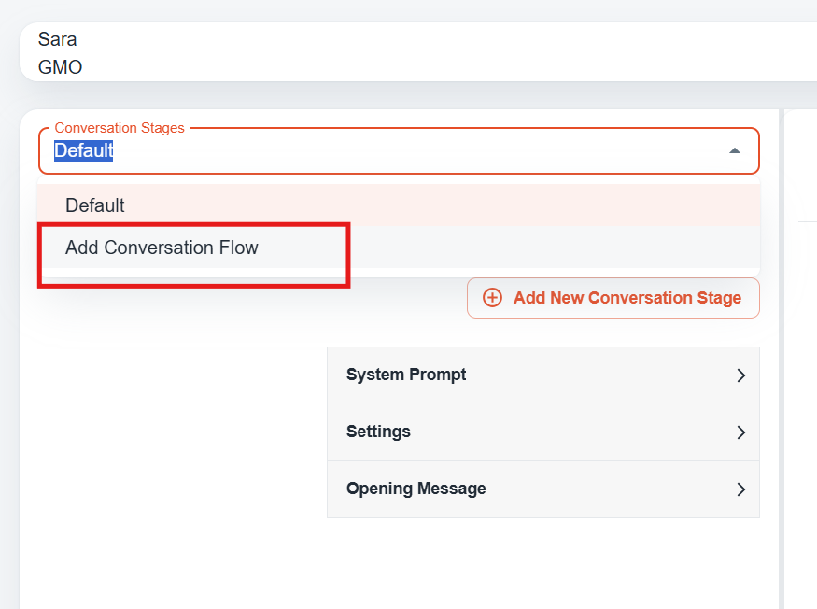Screen dimensions: 817x609
Task: Collapse the Conversation Stages dropdown caret
Action: pos(735,150)
